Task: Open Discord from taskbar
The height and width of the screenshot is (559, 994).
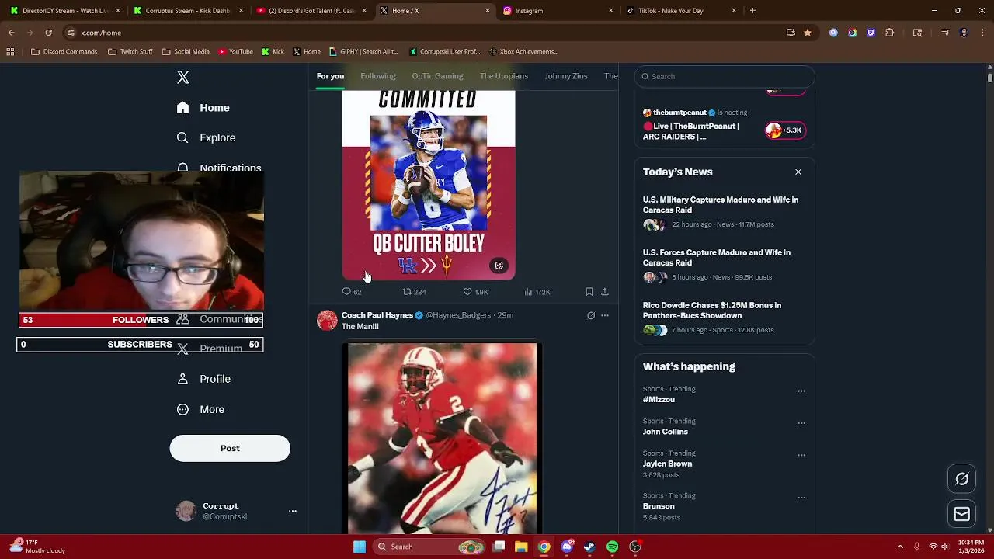Action: click(x=567, y=547)
